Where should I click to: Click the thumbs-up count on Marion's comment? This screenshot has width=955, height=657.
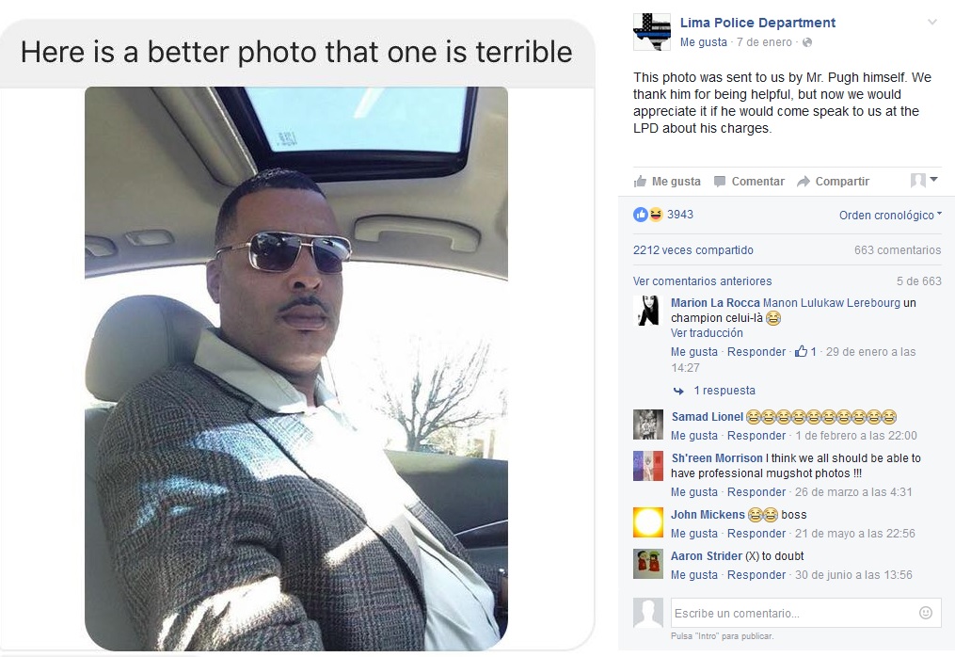click(805, 352)
